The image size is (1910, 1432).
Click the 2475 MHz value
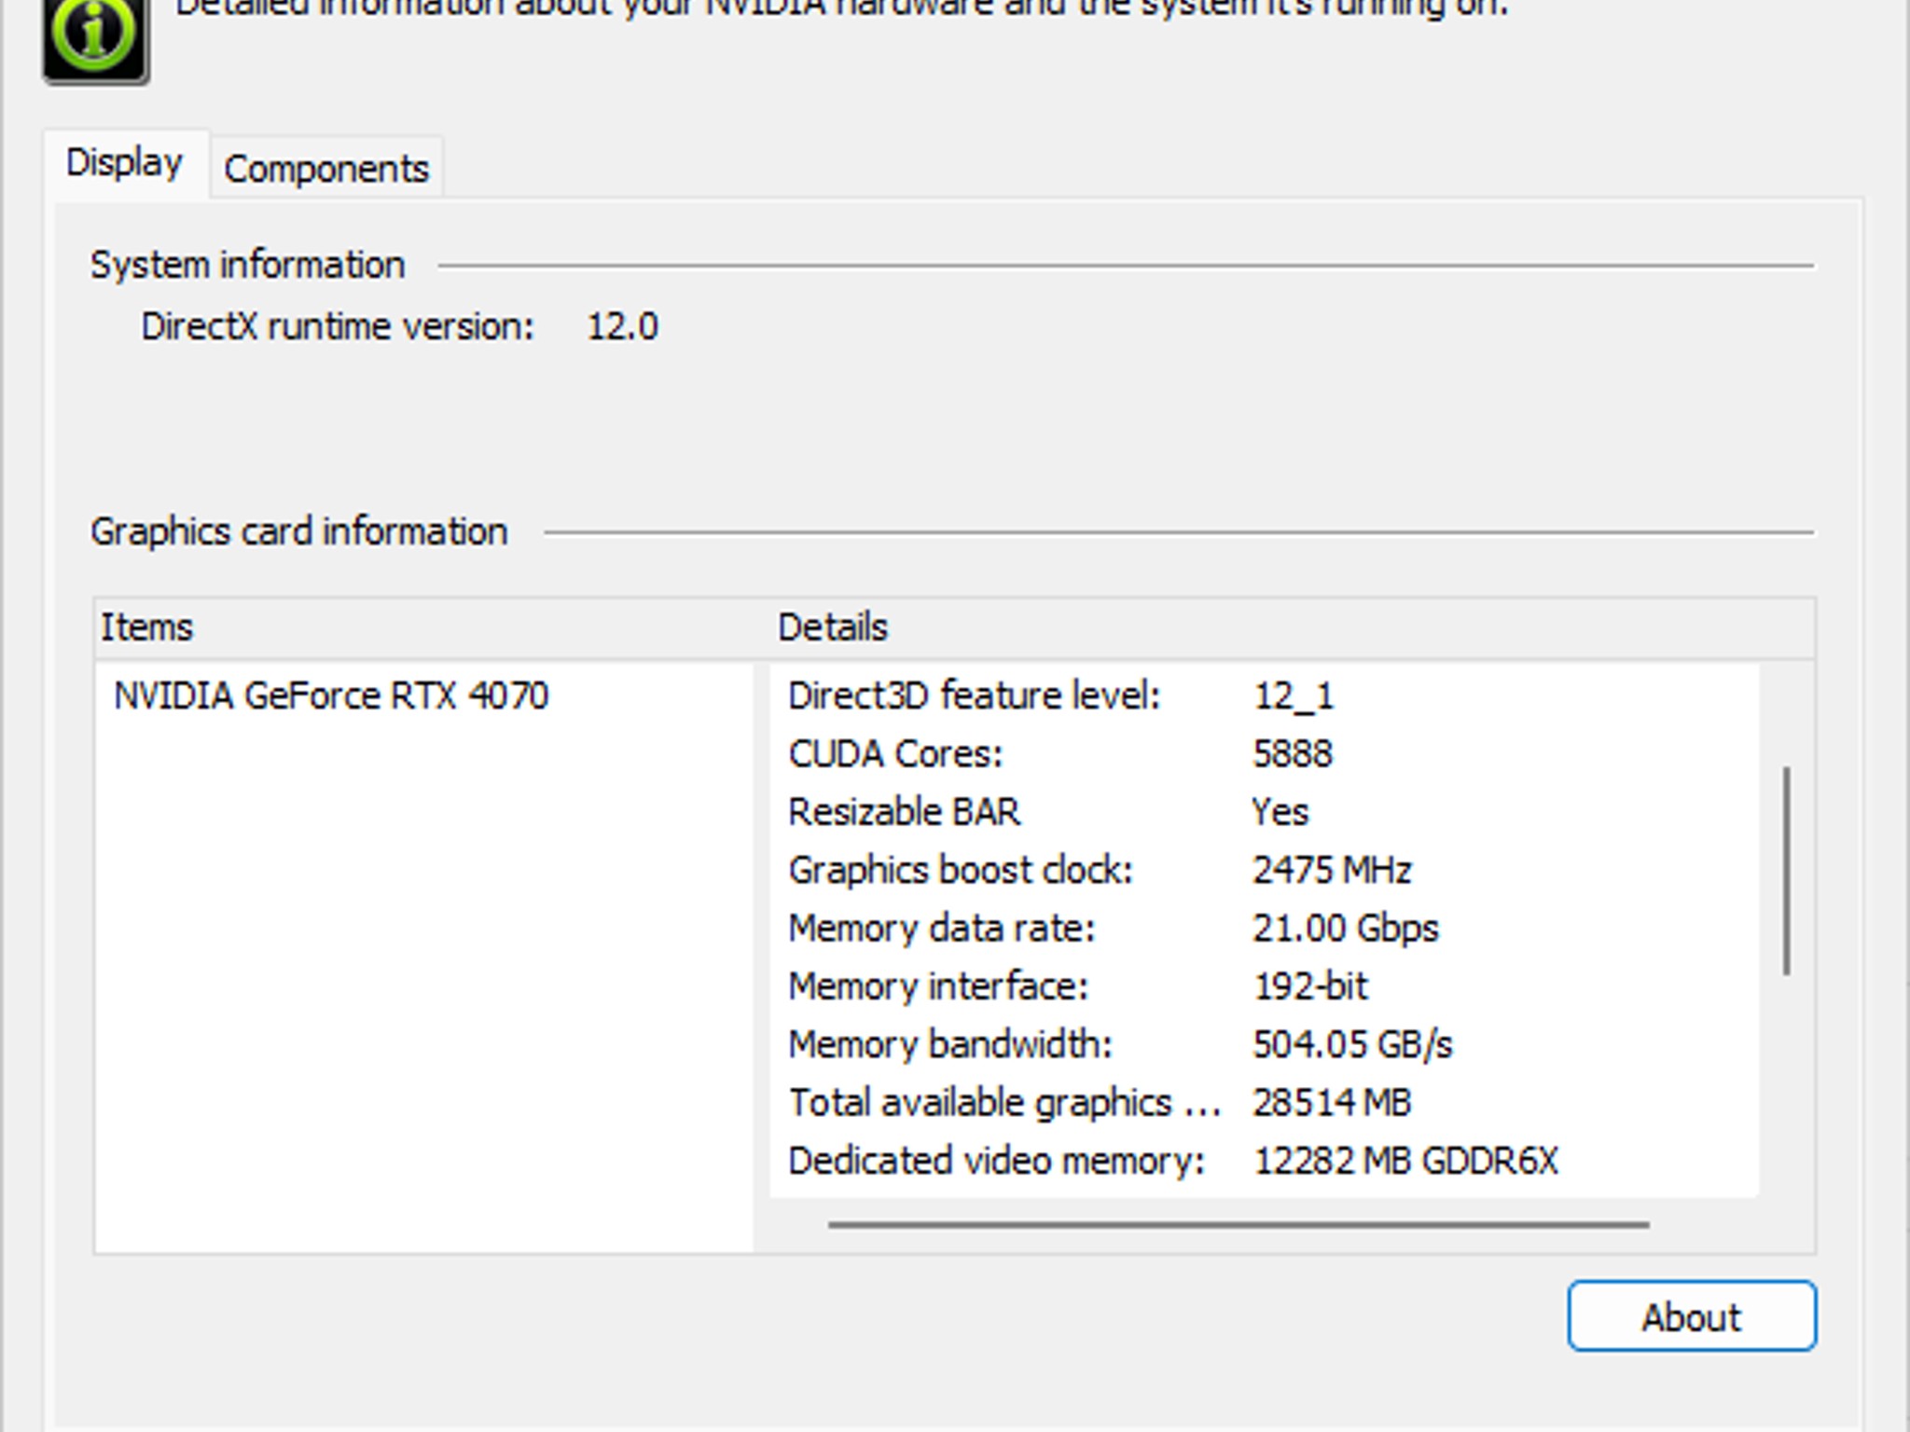point(1332,871)
